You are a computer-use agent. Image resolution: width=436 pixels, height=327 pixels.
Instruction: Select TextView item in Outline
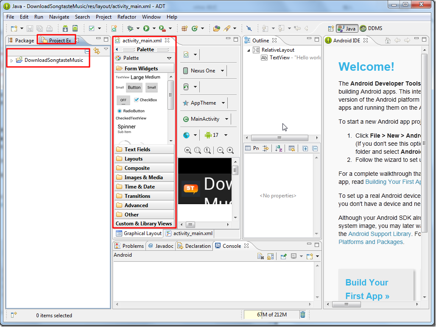291,58
